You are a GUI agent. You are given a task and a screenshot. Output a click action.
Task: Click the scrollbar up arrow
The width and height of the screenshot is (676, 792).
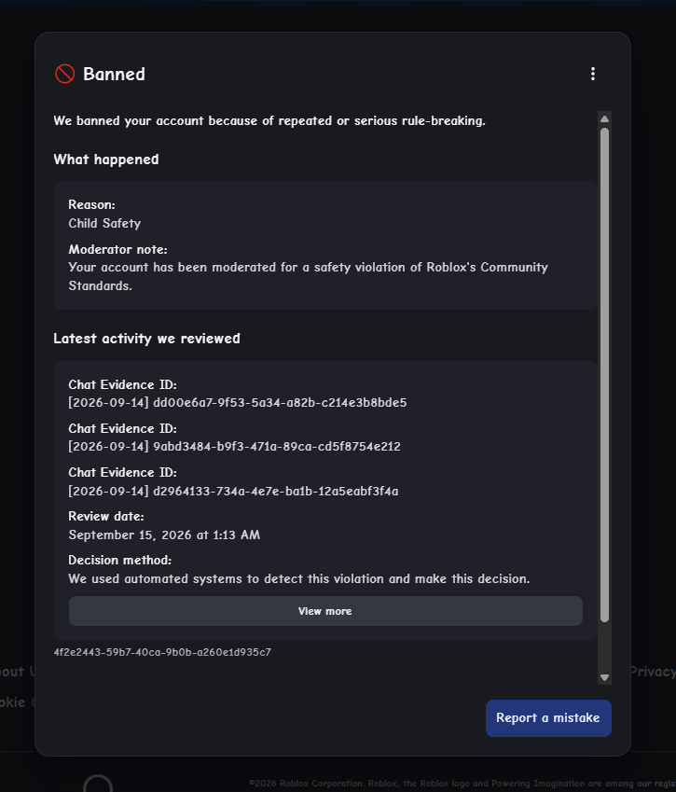pyautogui.click(x=604, y=118)
